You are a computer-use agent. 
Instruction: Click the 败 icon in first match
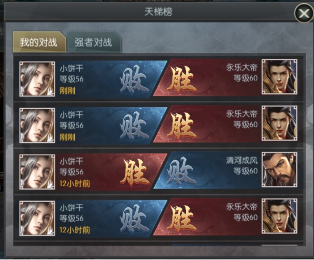(134, 80)
